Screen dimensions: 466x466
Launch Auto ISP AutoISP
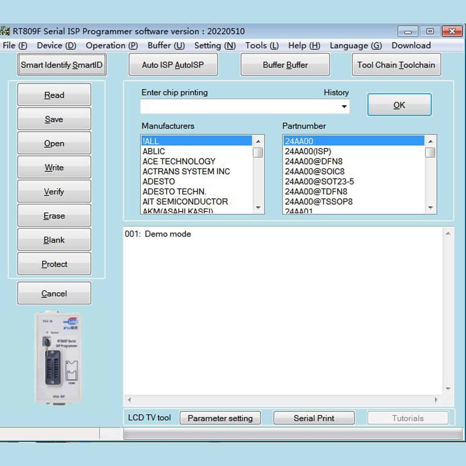[x=173, y=65]
